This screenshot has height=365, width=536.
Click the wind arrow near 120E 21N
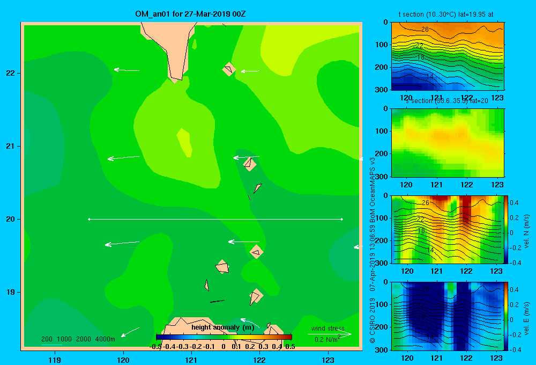point(123,157)
